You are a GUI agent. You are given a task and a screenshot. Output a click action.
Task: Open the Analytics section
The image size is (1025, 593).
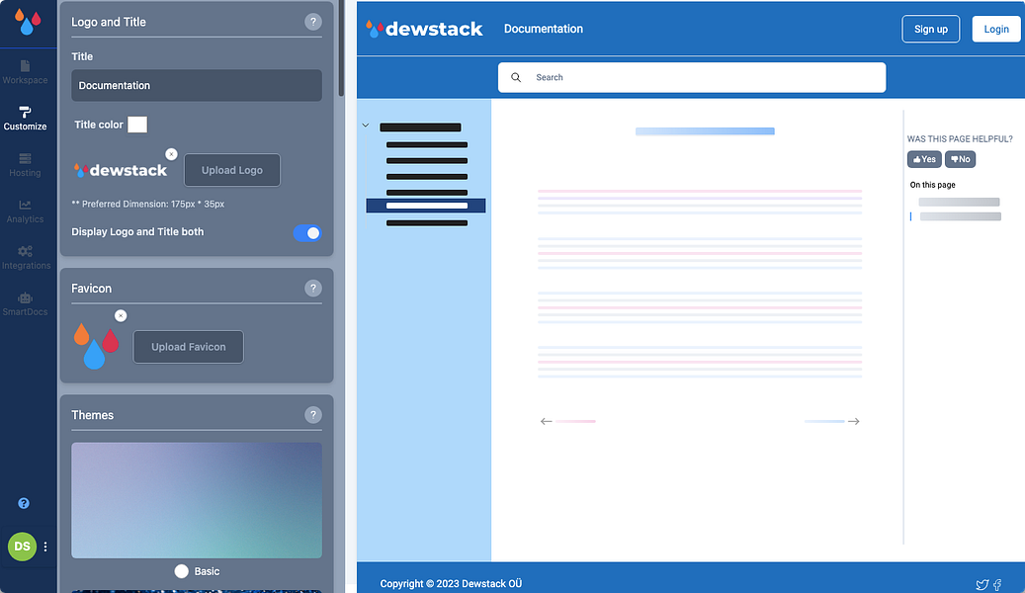click(x=25, y=212)
